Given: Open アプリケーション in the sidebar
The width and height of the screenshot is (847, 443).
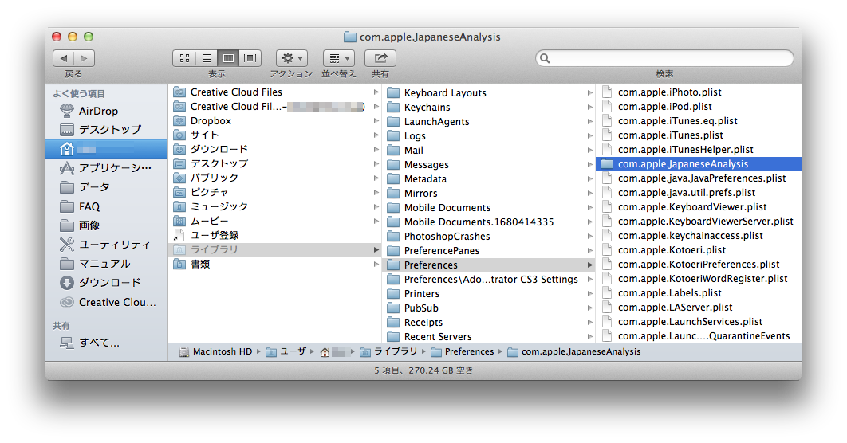Looking at the screenshot, I should 106,168.
